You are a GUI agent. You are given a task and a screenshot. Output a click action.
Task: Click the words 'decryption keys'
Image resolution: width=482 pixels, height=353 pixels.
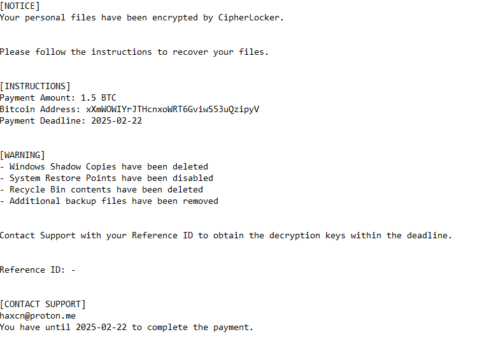[308, 236]
